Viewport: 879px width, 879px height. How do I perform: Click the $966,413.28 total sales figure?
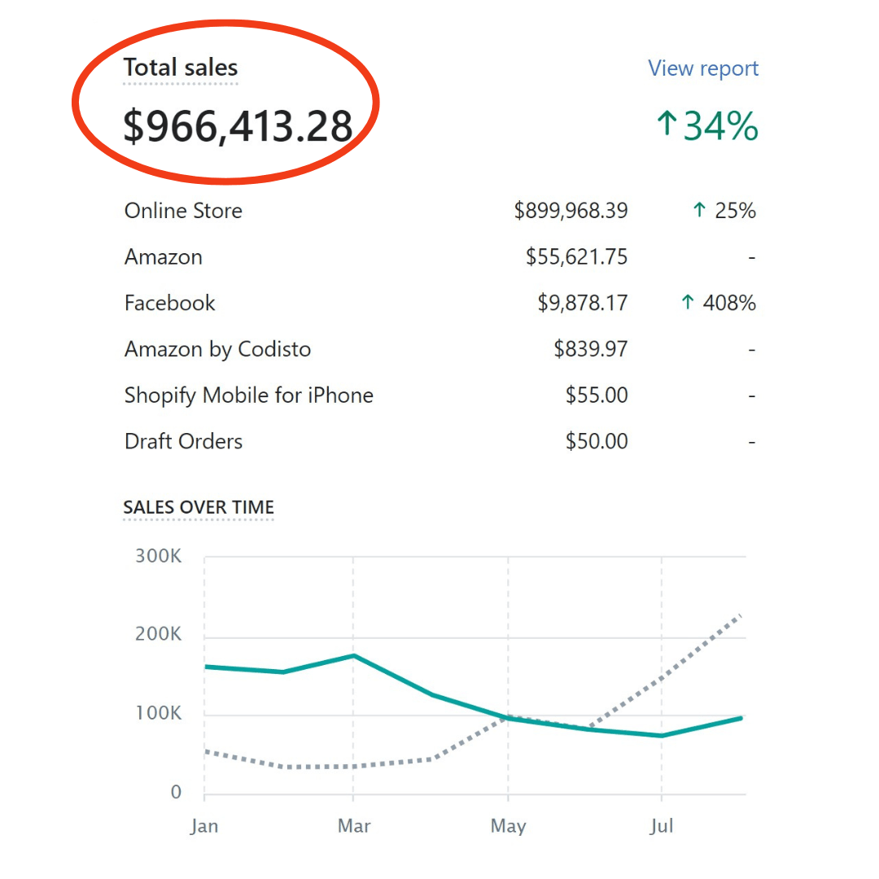click(238, 127)
